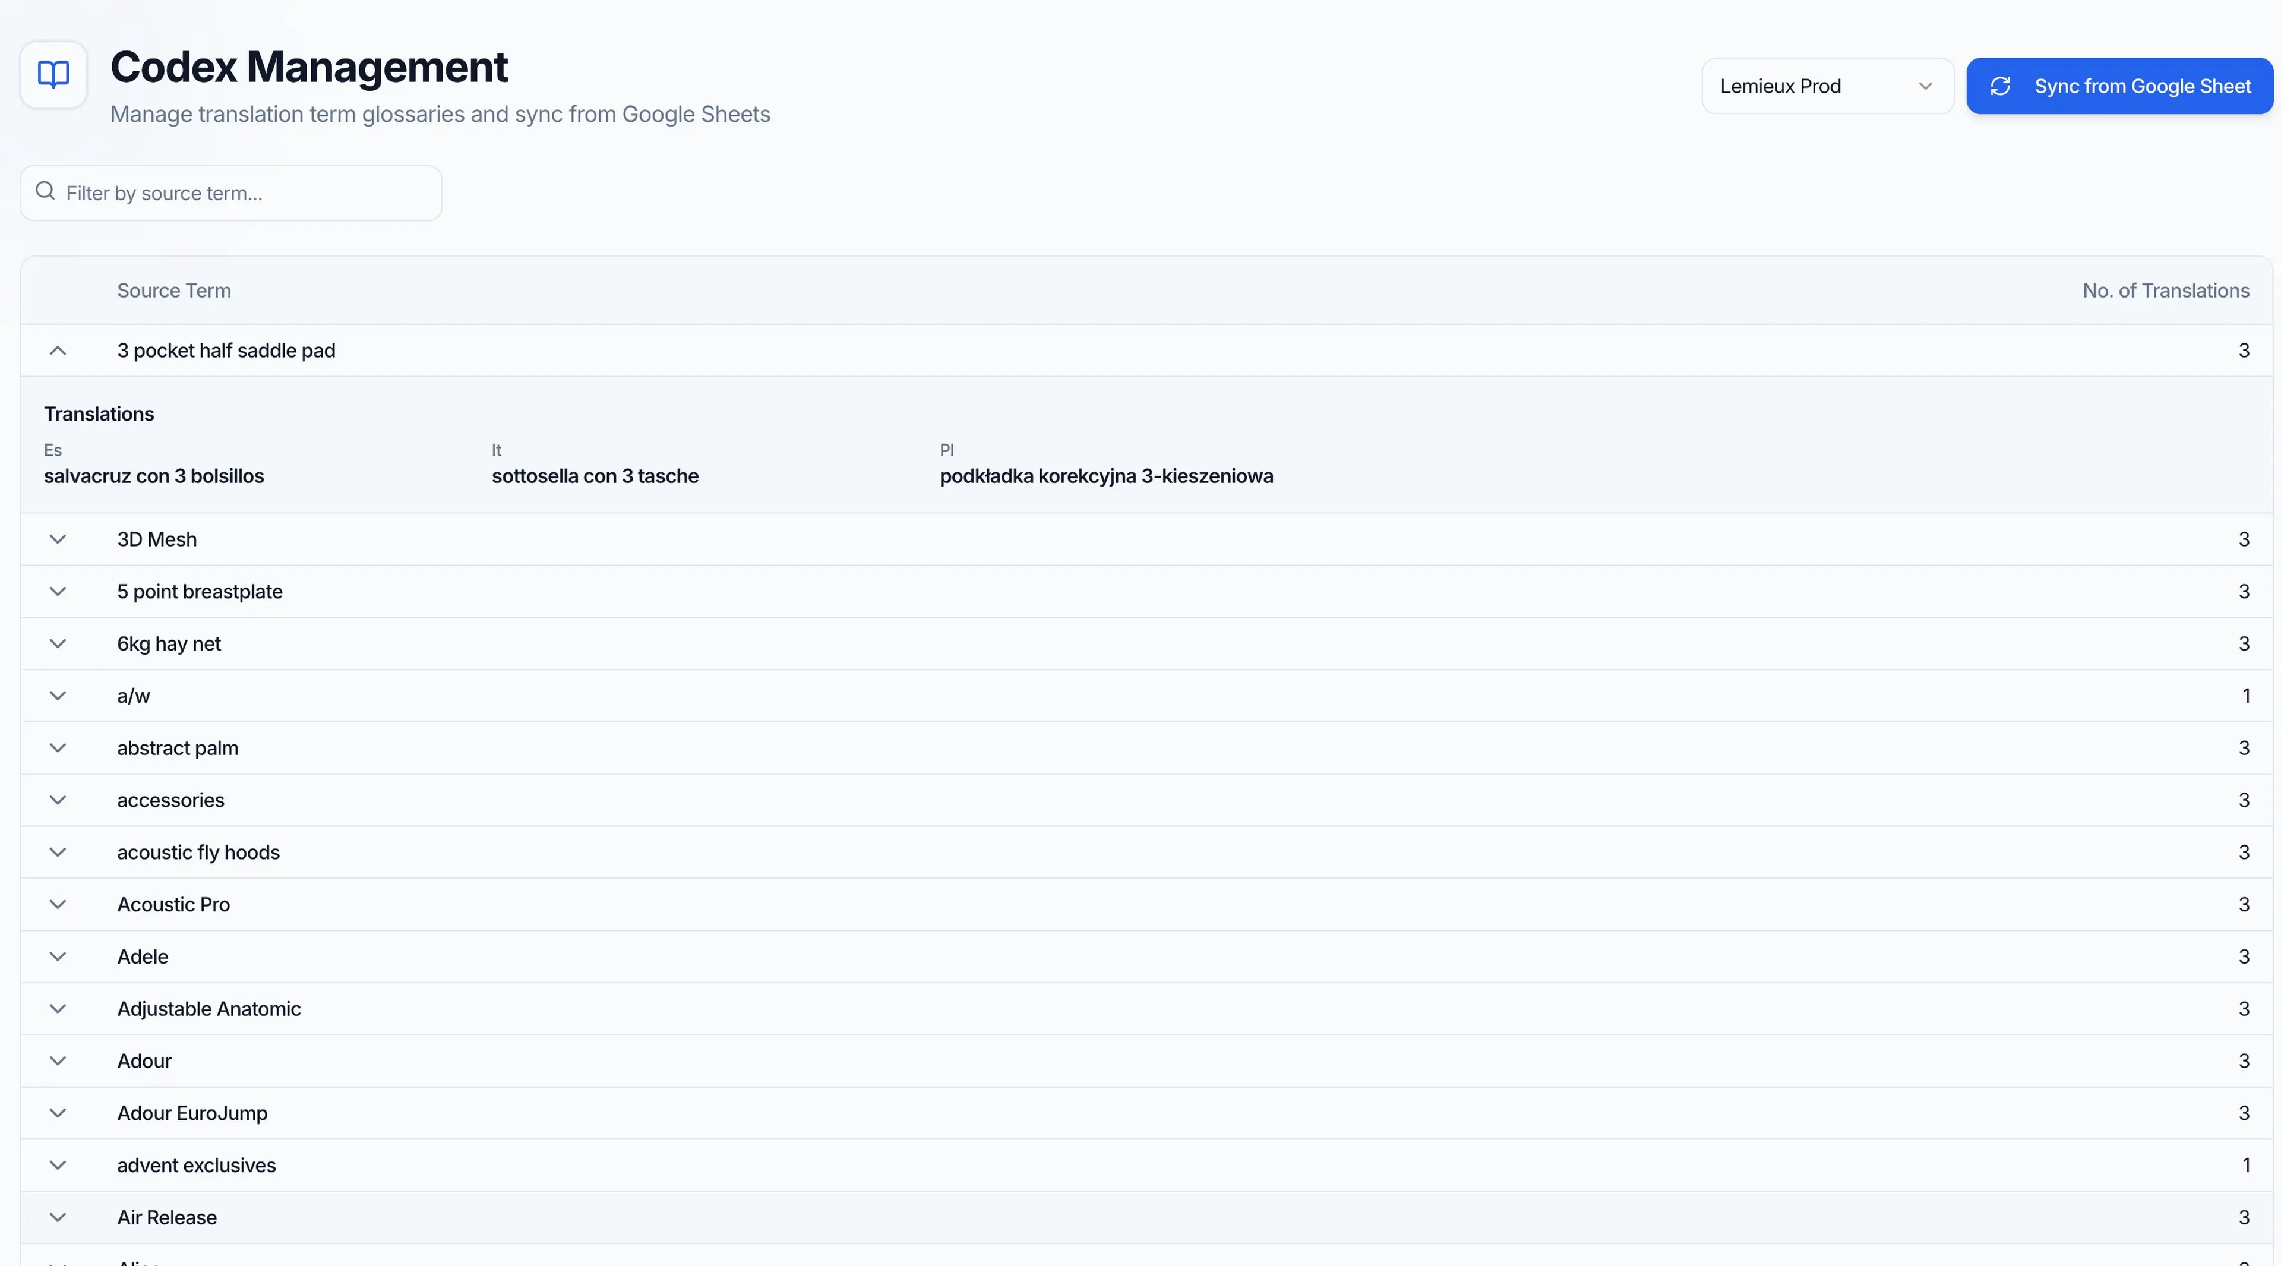Click the 3 pocket half saddle pad term
Screen dimensions: 2281x1266
(x=226, y=351)
